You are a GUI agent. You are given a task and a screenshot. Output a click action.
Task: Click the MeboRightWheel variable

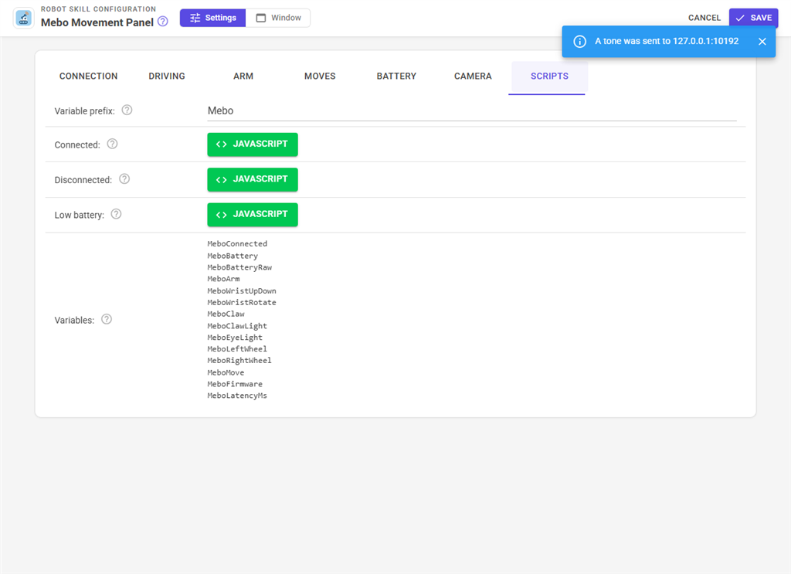[239, 361]
